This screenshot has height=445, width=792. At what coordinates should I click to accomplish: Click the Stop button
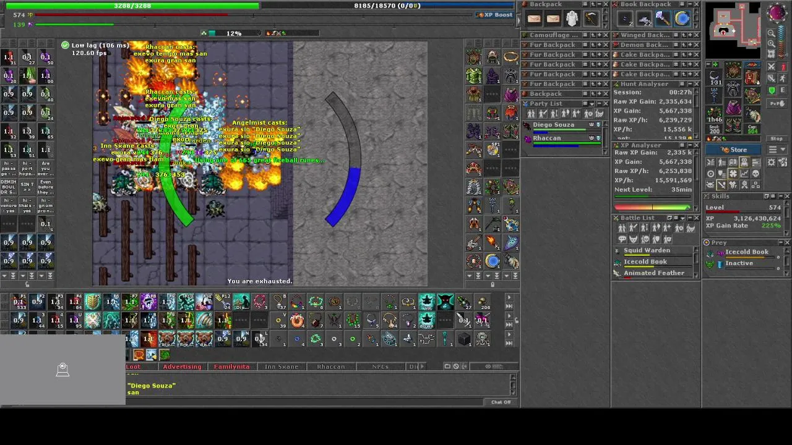[x=777, y=138]
